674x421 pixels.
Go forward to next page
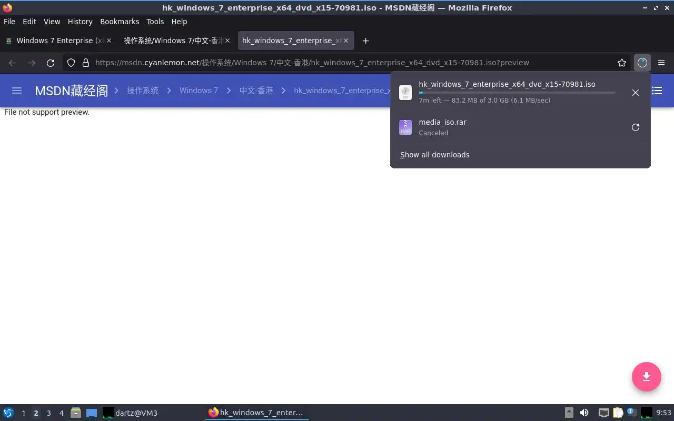point(32,63)
